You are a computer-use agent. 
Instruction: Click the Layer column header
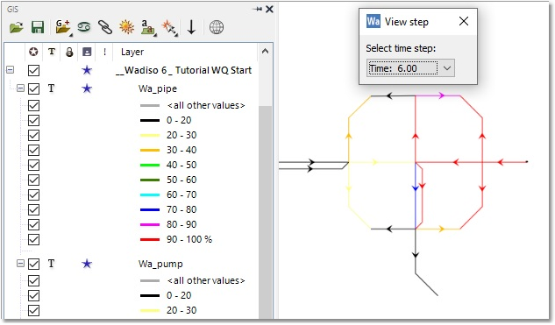point(132,52)
